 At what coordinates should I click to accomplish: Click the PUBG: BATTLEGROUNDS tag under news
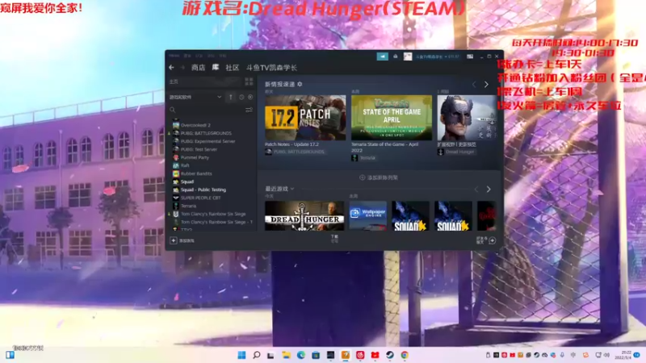click(x=299, y=152)
